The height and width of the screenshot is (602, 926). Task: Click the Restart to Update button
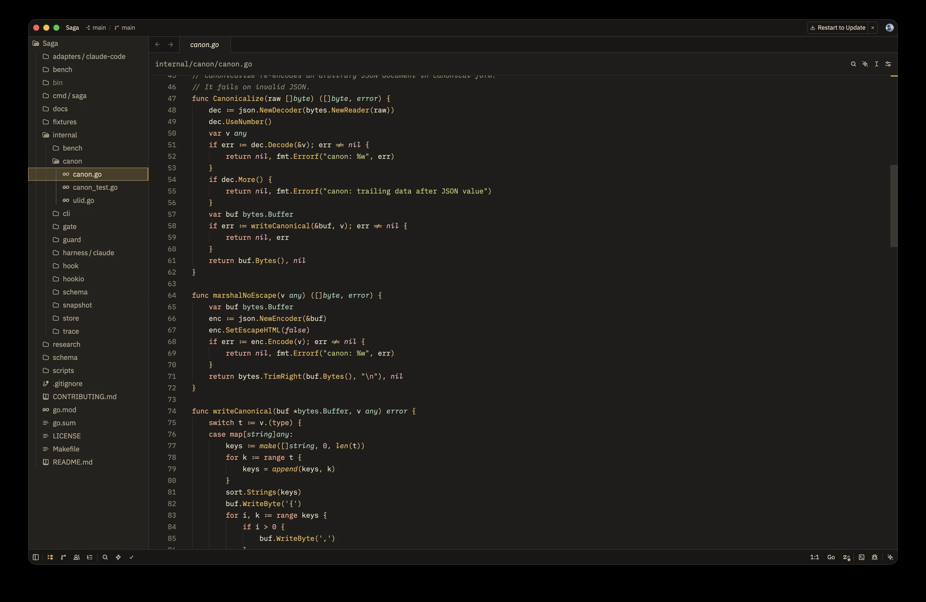click(x=838, y=28)
